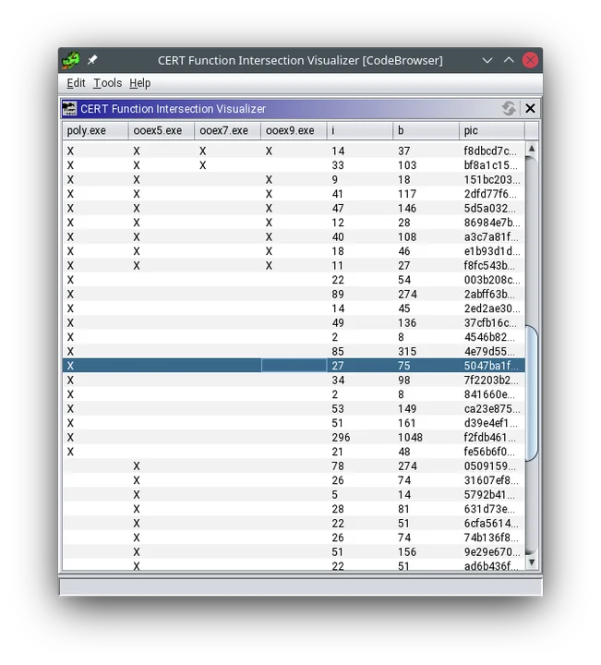Image resolution: width=601 pixels, height=665 pixels.
Task: Click hash cell 6cfa5614...
Action: (491, 524)
